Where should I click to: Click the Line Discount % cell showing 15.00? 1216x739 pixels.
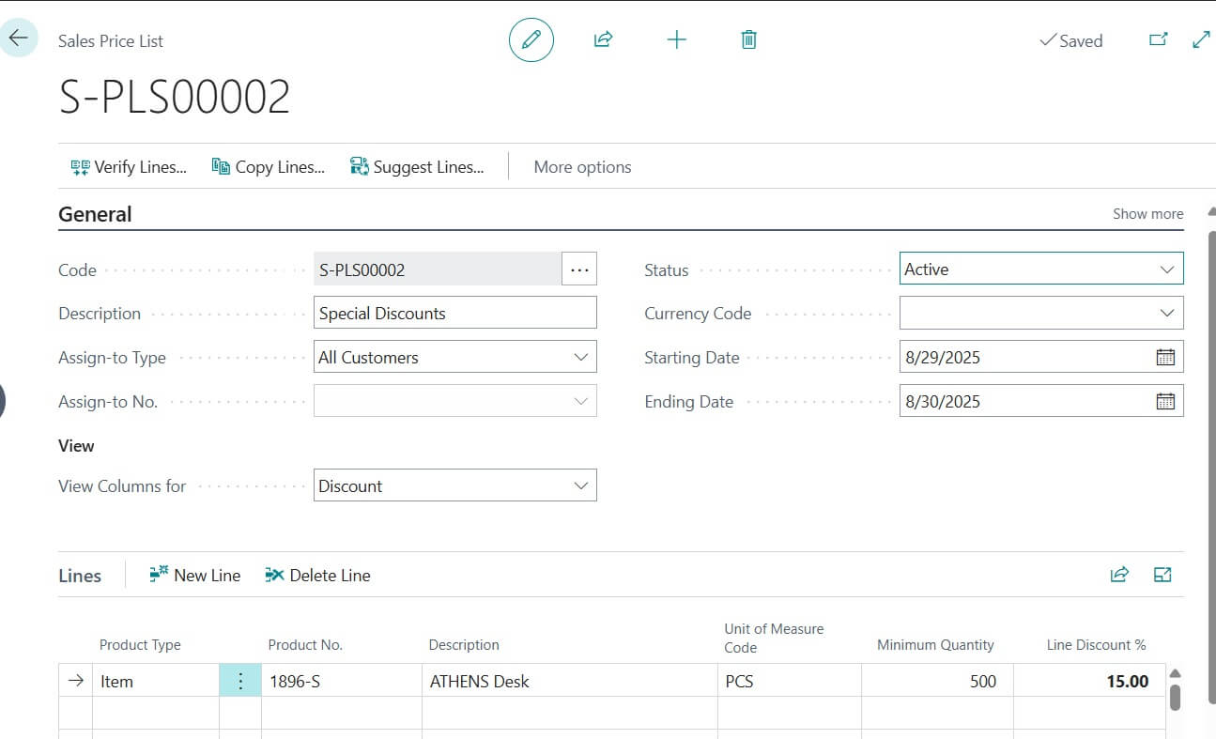point(1129,680)
